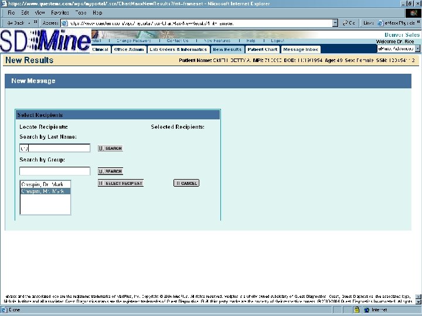422x316 pixels.
Task: Click the Contact Us link
Action: coord(178,41)
